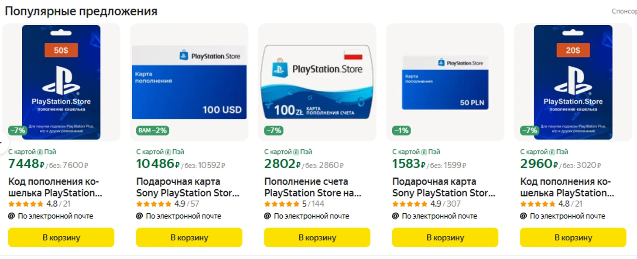Viewport: 637px width, 259px height.
Task: Add the 50 PLN gift card to cart
Action: point(445,238)
